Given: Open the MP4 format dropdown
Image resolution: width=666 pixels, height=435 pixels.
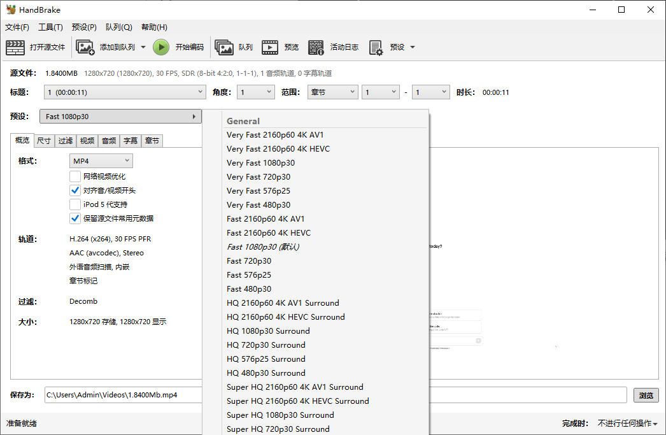Looking at the screenshot, I should (x=101, y=161).
